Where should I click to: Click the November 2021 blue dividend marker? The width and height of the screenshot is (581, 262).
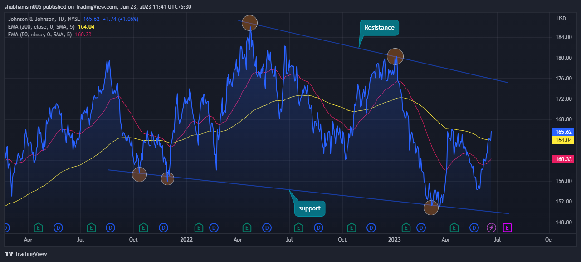163,227
